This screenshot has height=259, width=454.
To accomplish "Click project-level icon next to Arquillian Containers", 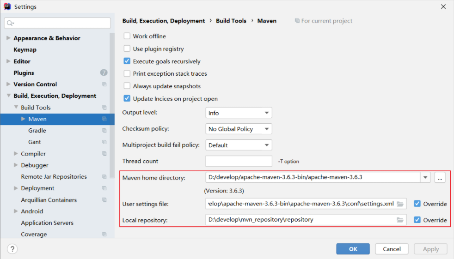I will [x=104, y=200].
